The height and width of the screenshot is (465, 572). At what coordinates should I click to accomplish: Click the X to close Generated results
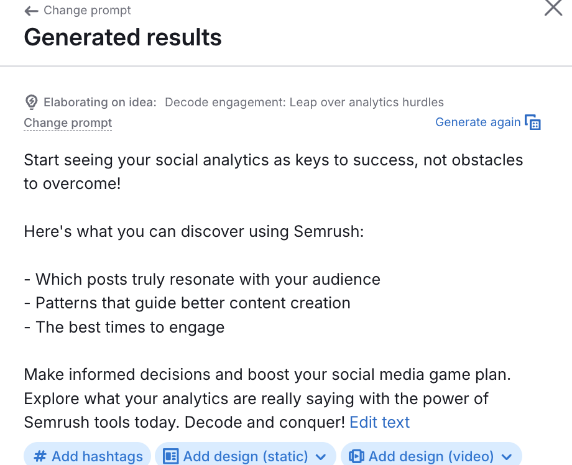[x=553, y=8]
